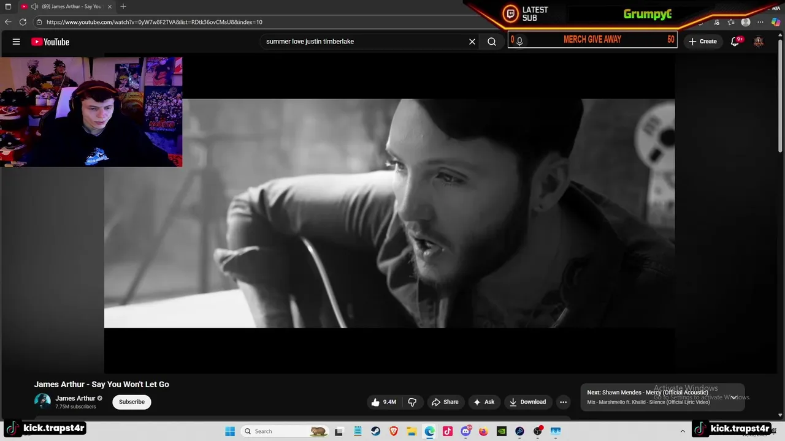Open the Copilot icon in browser toolbar
Image resolution: width=785 pixels, height=441 pixels.
[x=776, y=22]
